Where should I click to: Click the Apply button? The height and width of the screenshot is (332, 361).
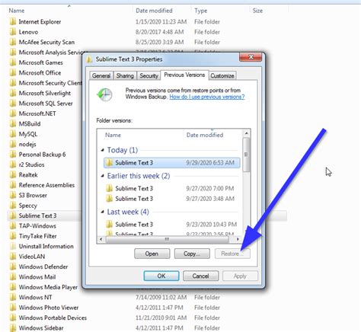pos(240,276)
